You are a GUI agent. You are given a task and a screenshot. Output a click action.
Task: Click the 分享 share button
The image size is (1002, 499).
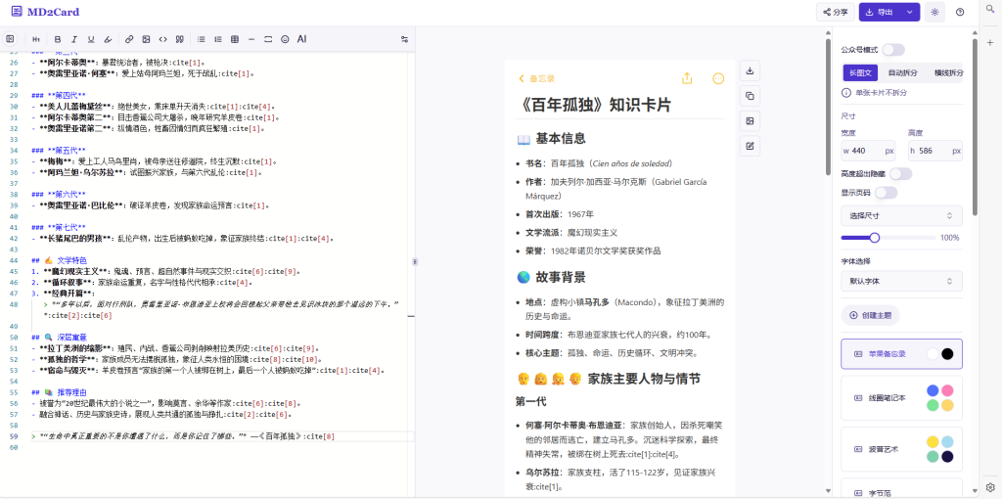pyautogui.click(x=836, y=12)
